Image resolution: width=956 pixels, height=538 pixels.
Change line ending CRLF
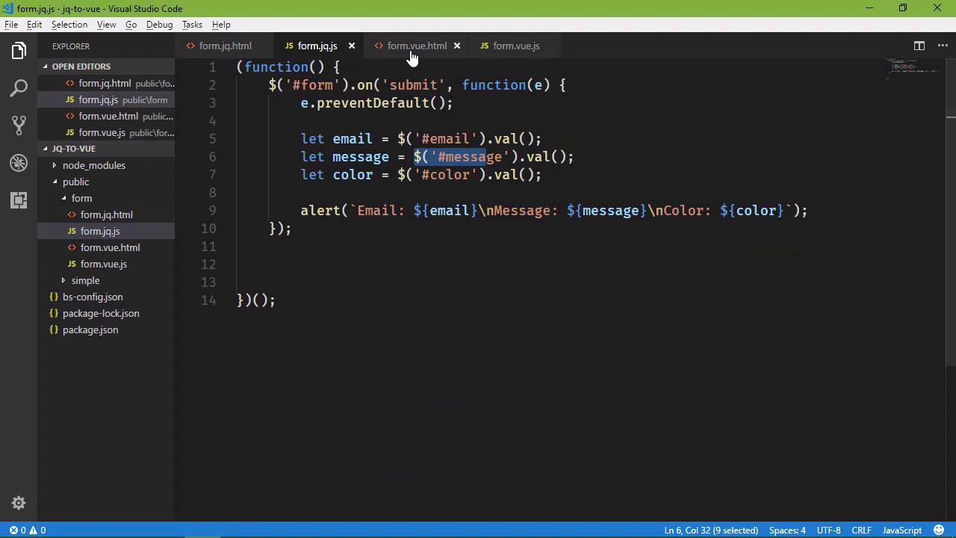[x=861, y=530]
